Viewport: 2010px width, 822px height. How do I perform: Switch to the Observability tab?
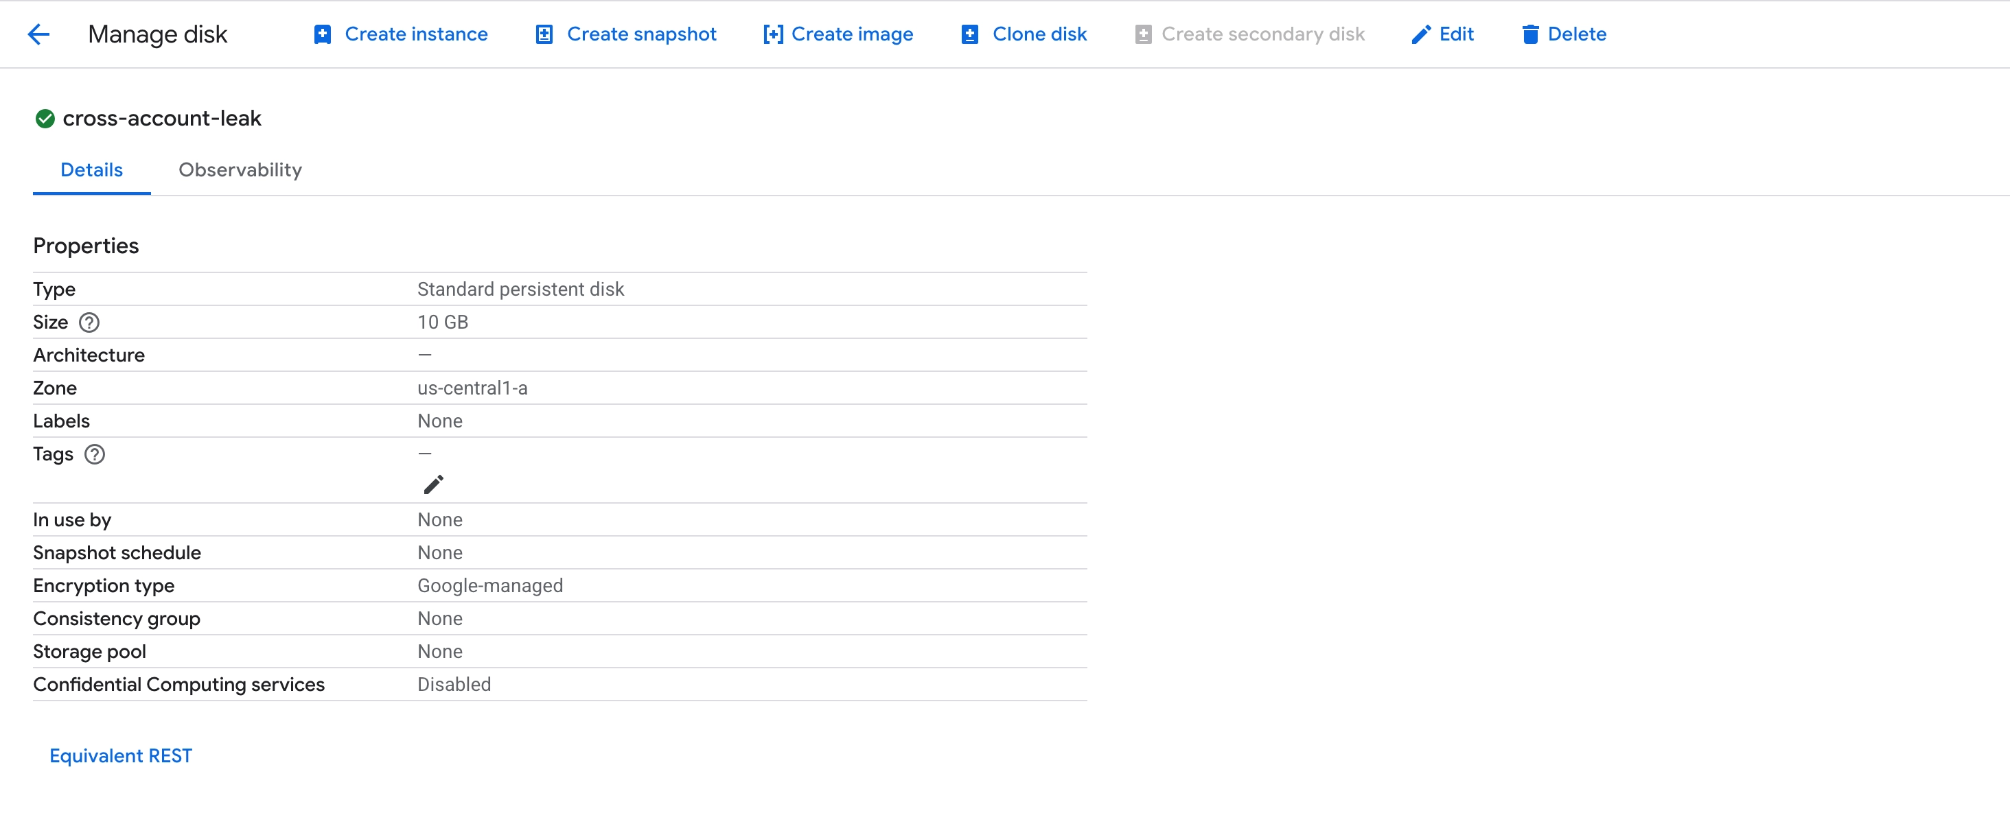tap(240, 170)
